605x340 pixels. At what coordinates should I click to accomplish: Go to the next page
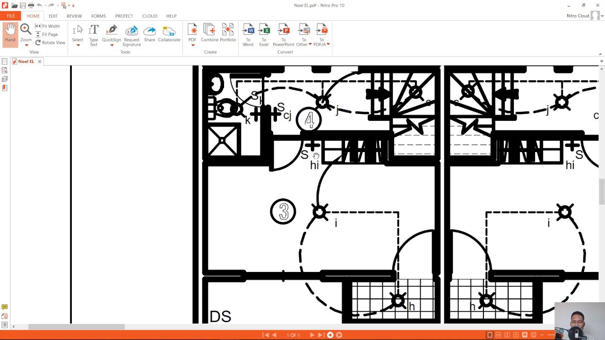[x=312, y=335]
